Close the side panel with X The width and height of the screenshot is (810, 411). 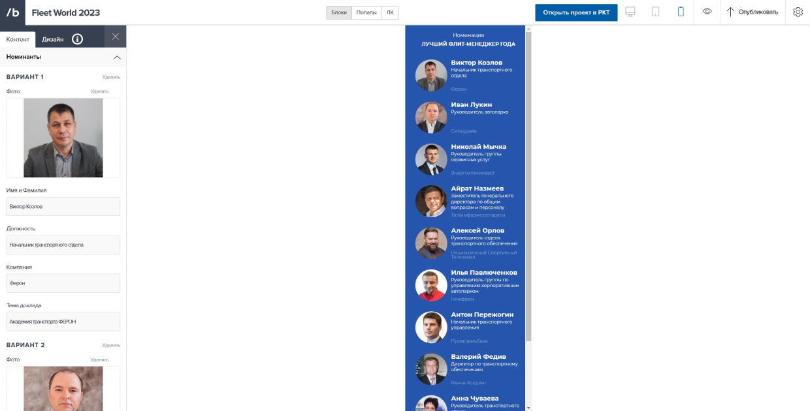point(115,37)
